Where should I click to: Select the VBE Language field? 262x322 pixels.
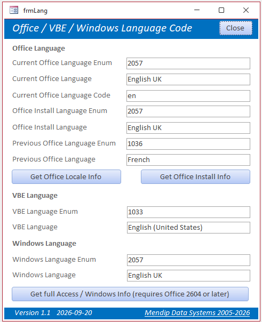pos(188,228)
